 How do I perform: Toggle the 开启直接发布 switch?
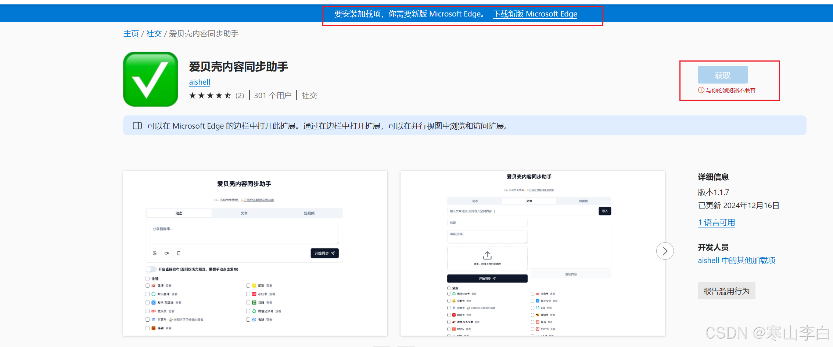click(151, 269)
